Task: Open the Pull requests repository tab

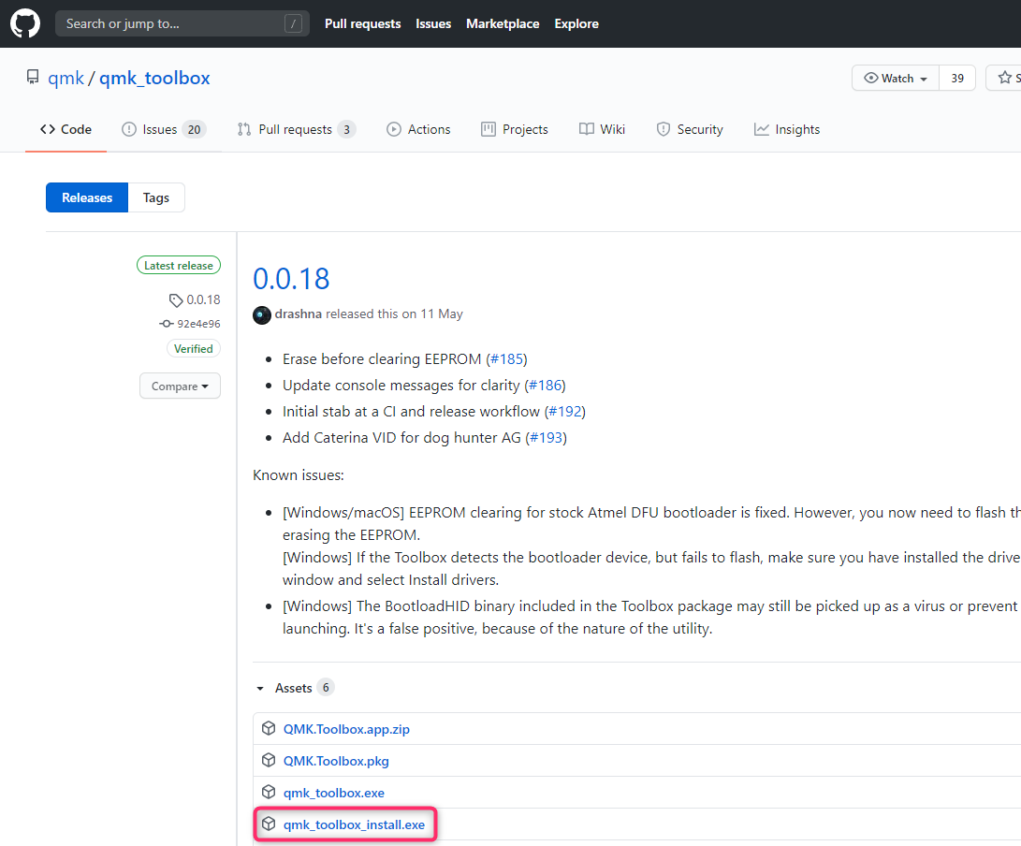Action: 296,129
